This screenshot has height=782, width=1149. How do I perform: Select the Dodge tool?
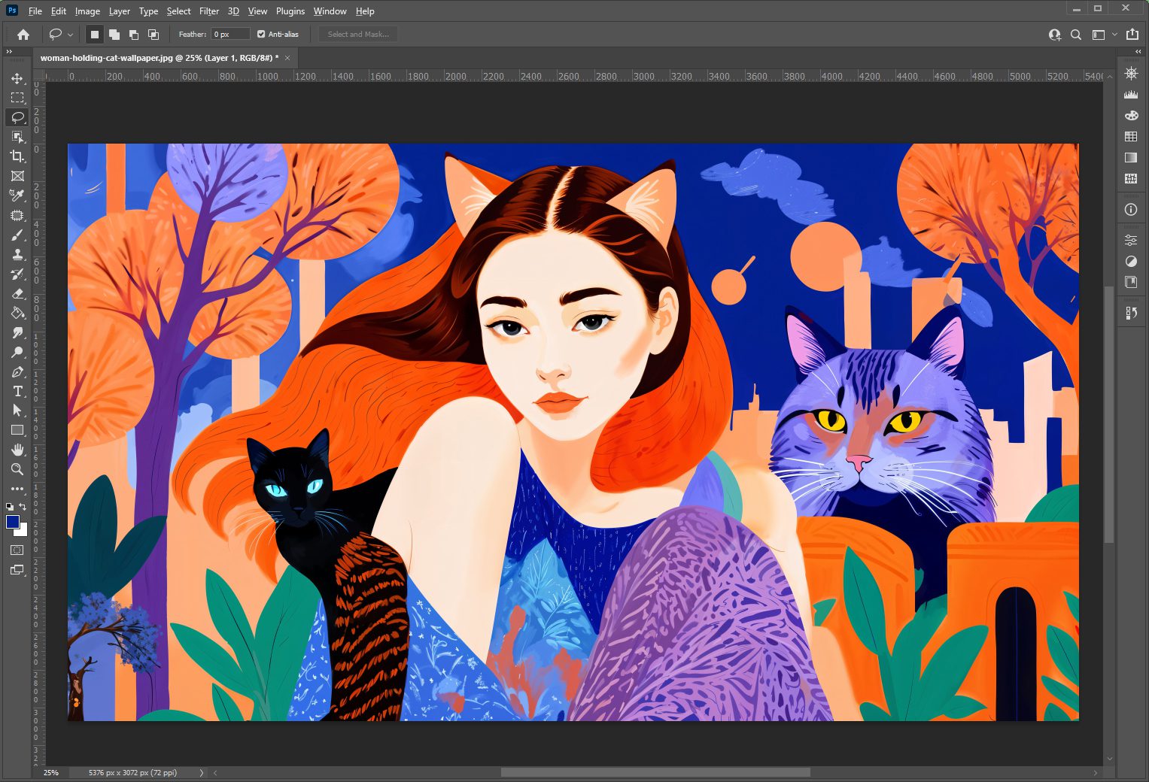tap(17, 353)
